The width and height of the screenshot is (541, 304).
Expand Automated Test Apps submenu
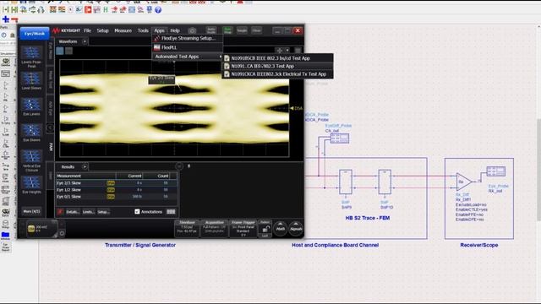pos(188,57)
